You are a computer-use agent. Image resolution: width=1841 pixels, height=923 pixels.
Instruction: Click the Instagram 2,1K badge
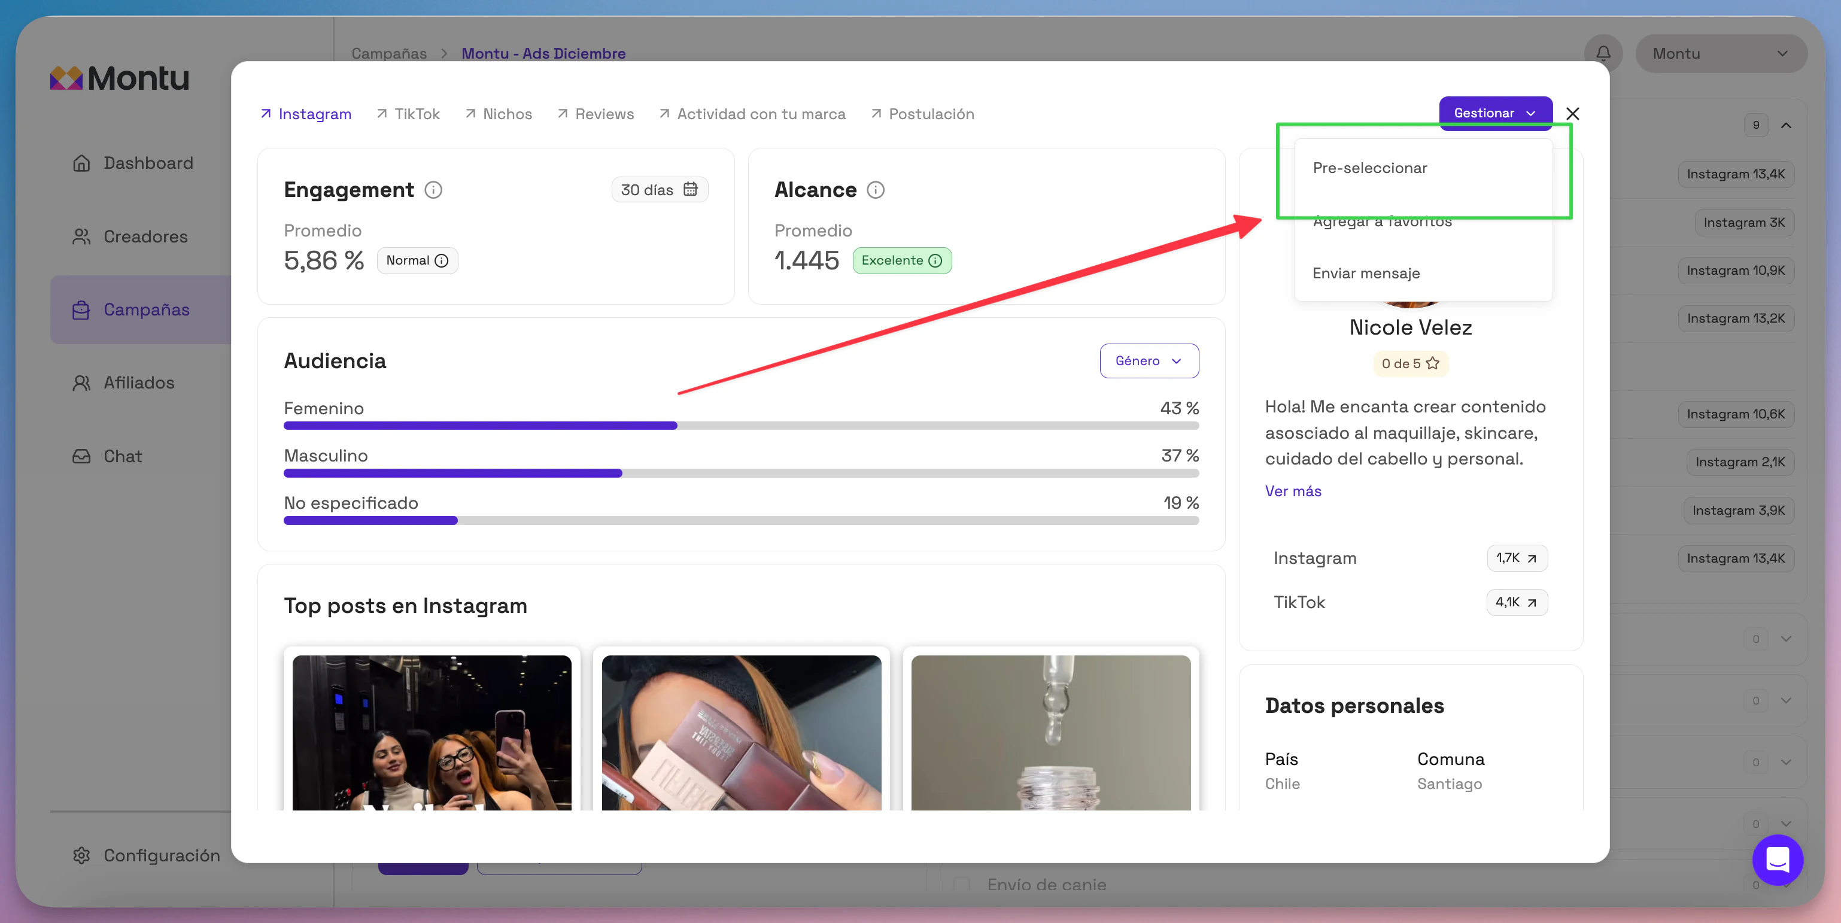(x=1740, y=462)
